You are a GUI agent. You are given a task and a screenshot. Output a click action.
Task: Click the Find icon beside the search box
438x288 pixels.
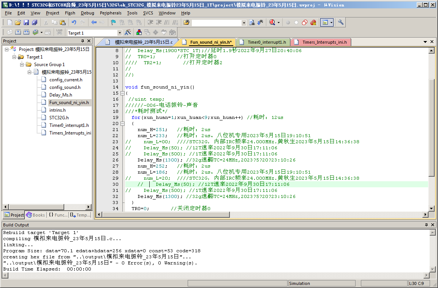252,22
